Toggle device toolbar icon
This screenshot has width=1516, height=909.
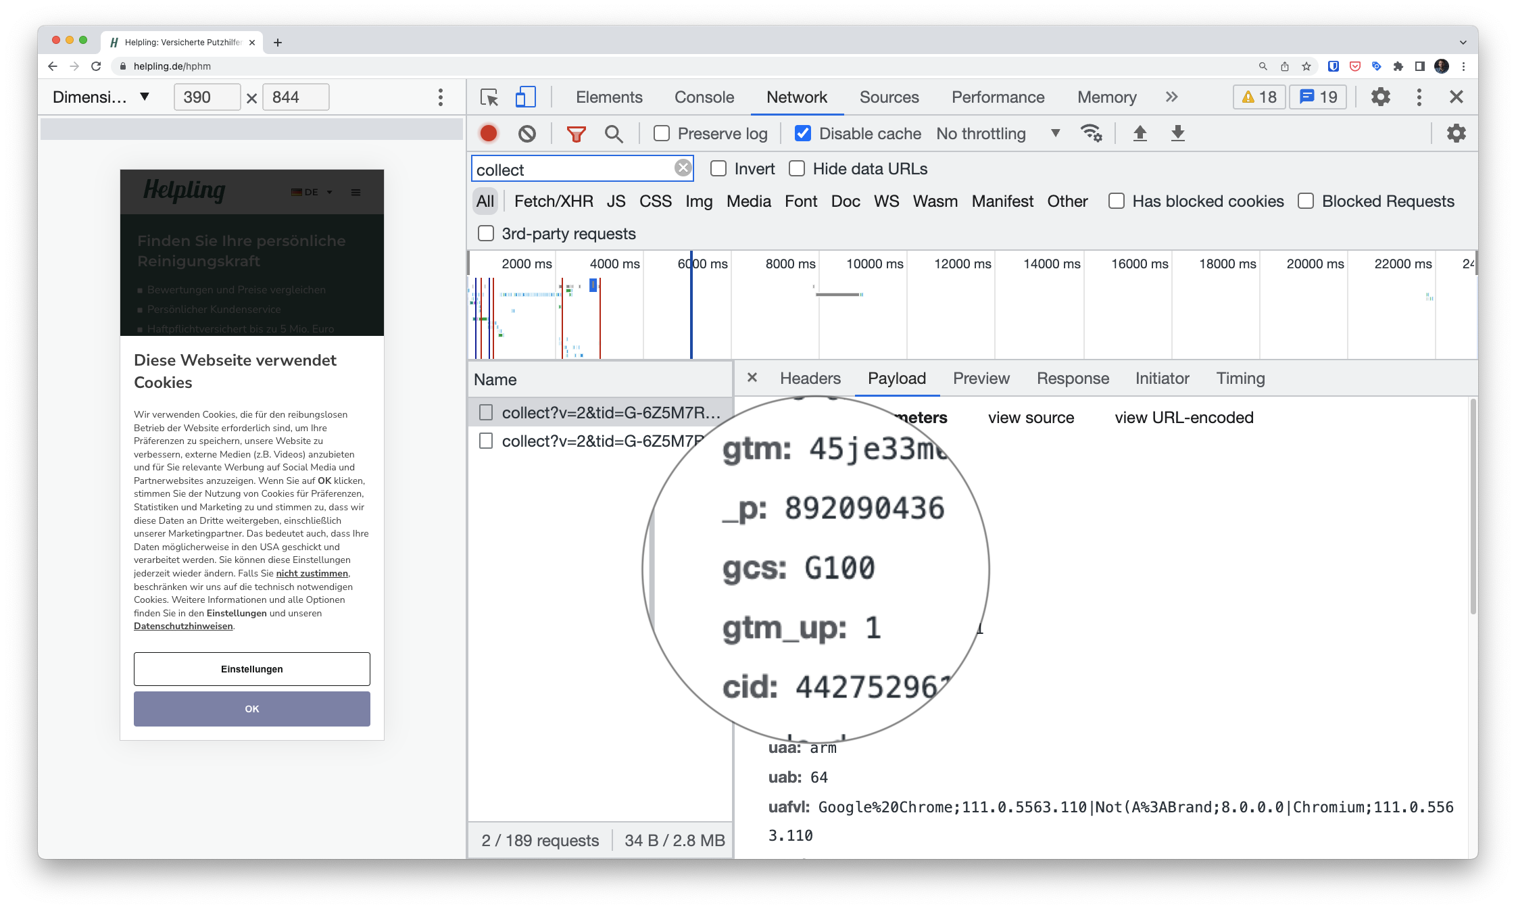pyautogui.click(x=525, y=97)
